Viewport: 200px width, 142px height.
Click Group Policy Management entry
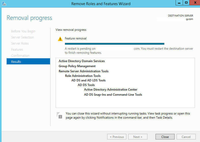coord(77,66)
